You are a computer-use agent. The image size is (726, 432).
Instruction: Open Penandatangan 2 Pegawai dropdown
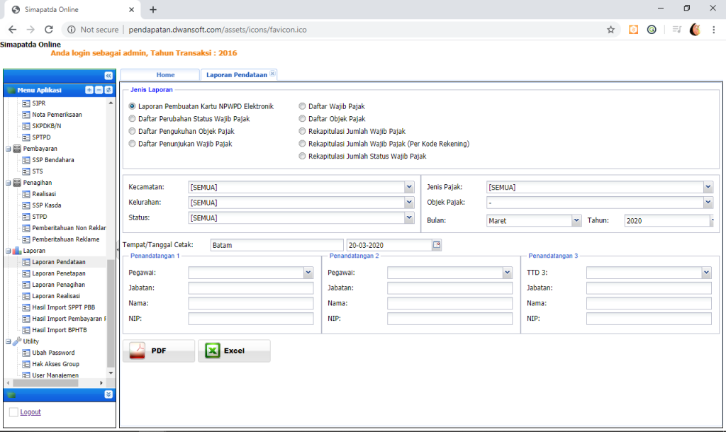point(508,273)
